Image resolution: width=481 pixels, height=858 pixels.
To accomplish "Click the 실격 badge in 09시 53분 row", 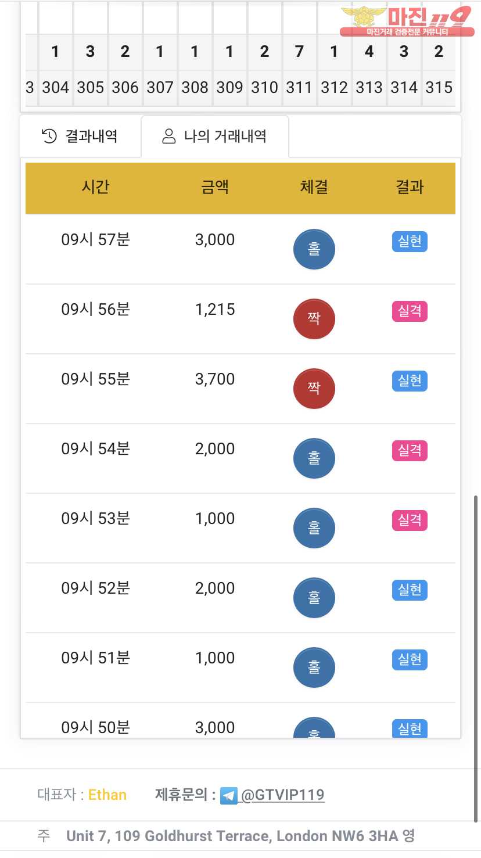I will pyautogui.click(x=410, y=520).
